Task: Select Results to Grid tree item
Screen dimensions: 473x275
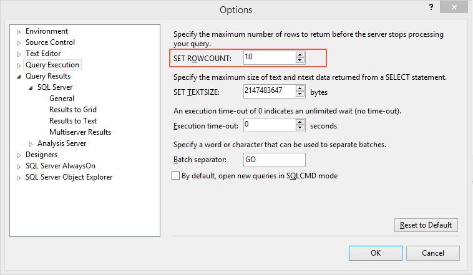Action: click(73, 110)
